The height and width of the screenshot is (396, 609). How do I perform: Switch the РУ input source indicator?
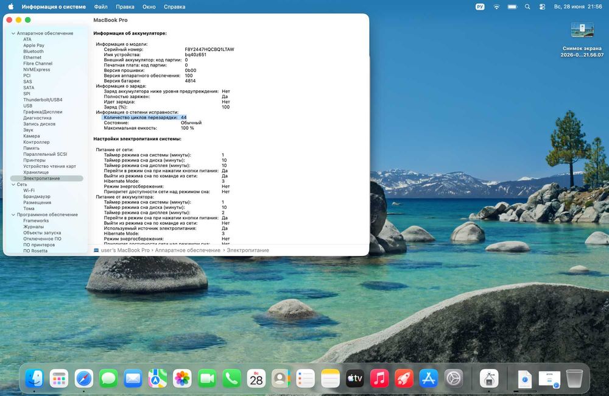tap(480, 7)
